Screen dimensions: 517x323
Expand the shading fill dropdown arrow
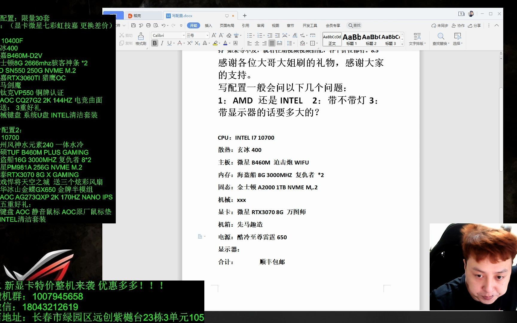point(307,43)
